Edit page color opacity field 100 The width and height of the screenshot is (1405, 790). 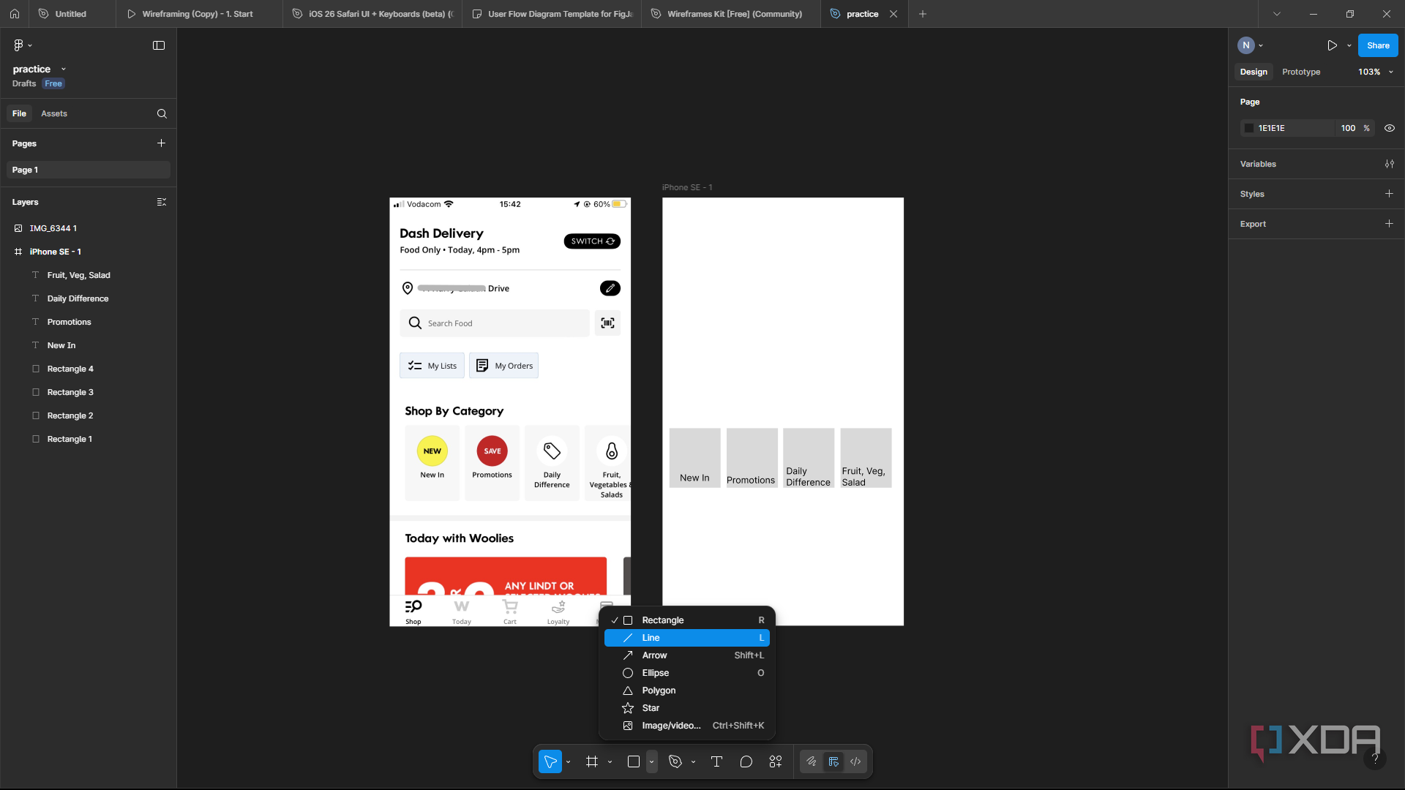[1348, 128]
